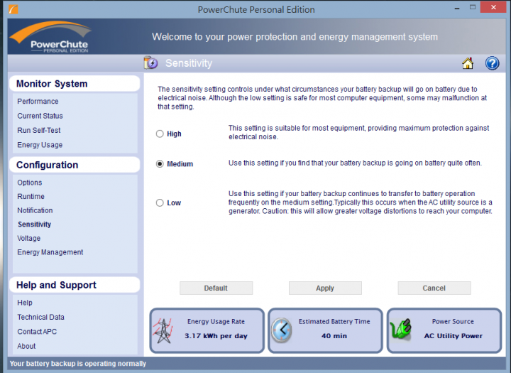
Task: Click the Help and Support section header
Action: (75, 285)
